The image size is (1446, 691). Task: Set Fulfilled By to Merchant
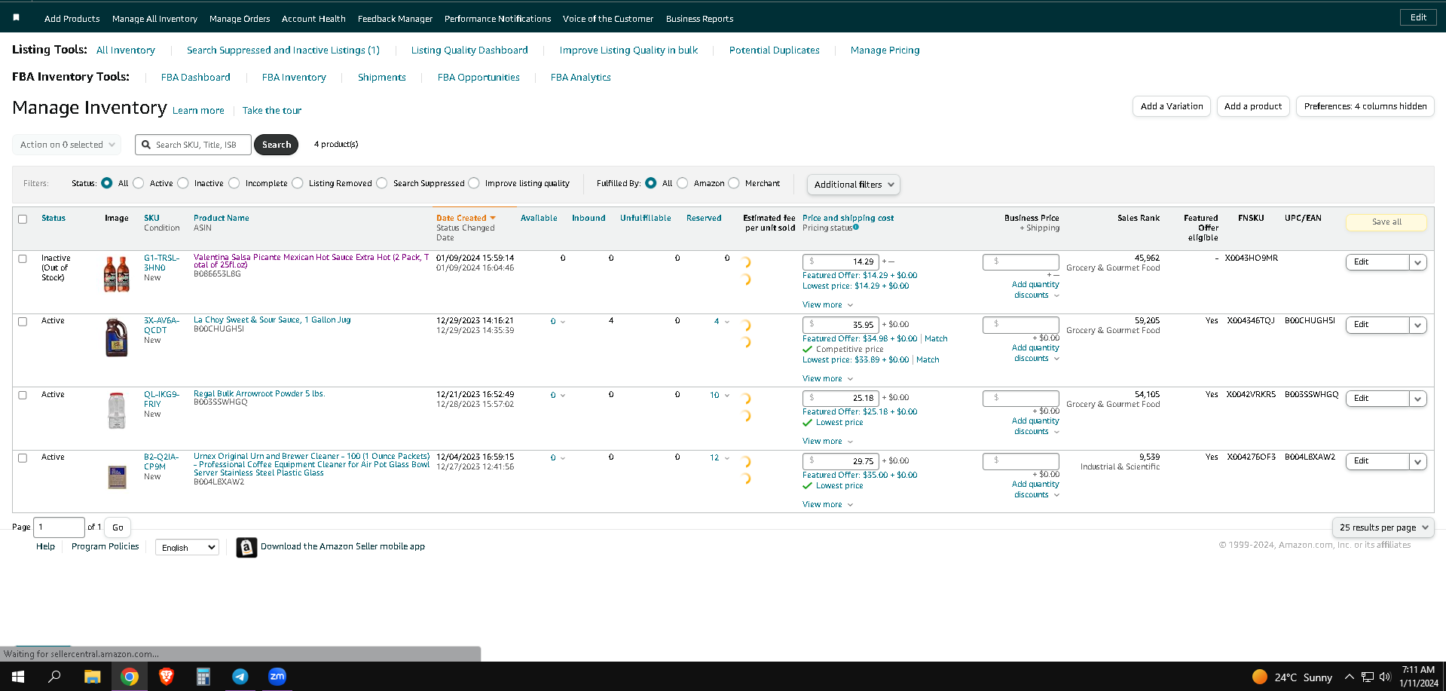pos(734,183)
